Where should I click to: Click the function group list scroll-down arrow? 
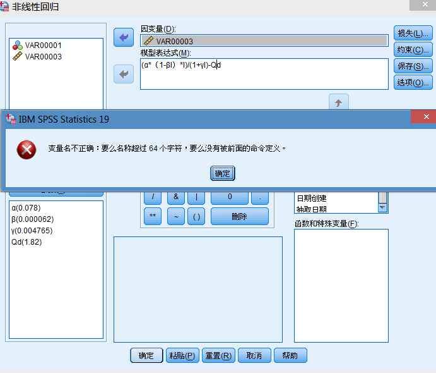(382, 208)
